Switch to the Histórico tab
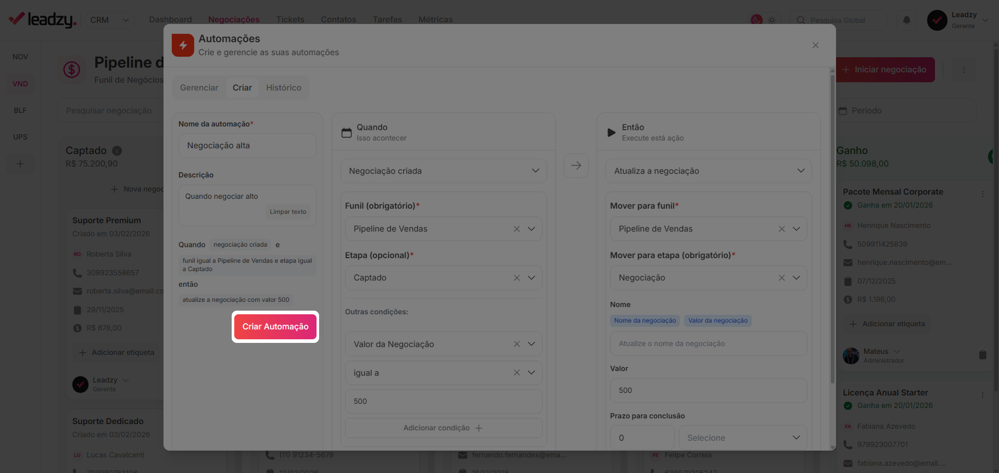Screen dimensions: 999x473 click(284, 87)
